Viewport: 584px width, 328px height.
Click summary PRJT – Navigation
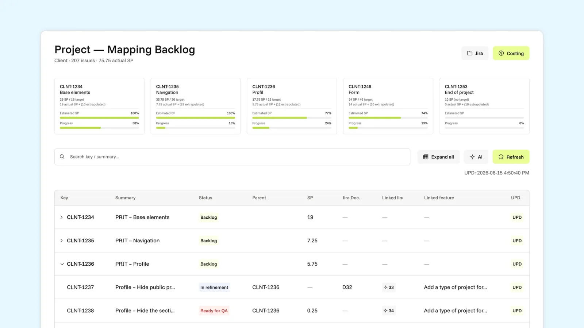point(138,241)
